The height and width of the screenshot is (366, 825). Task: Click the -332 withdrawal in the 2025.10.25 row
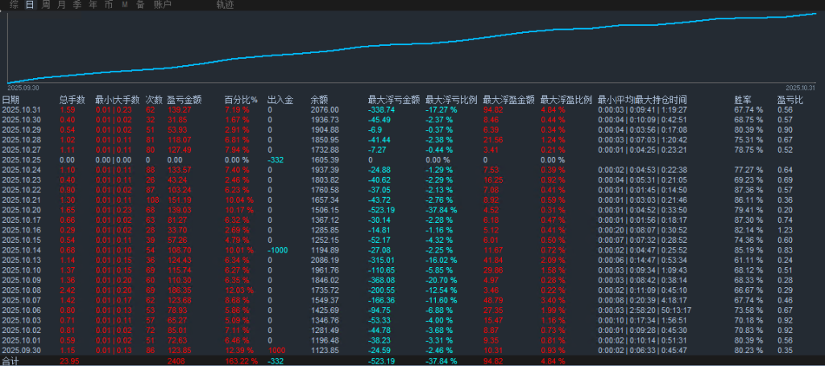[276, 159]
